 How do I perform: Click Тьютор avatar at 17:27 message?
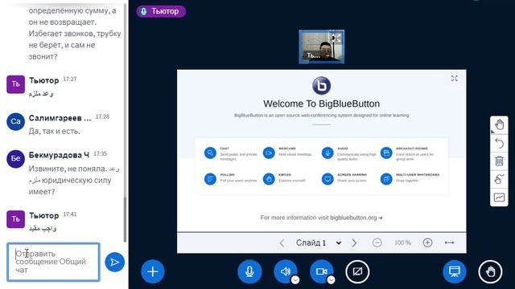point(15,84)
